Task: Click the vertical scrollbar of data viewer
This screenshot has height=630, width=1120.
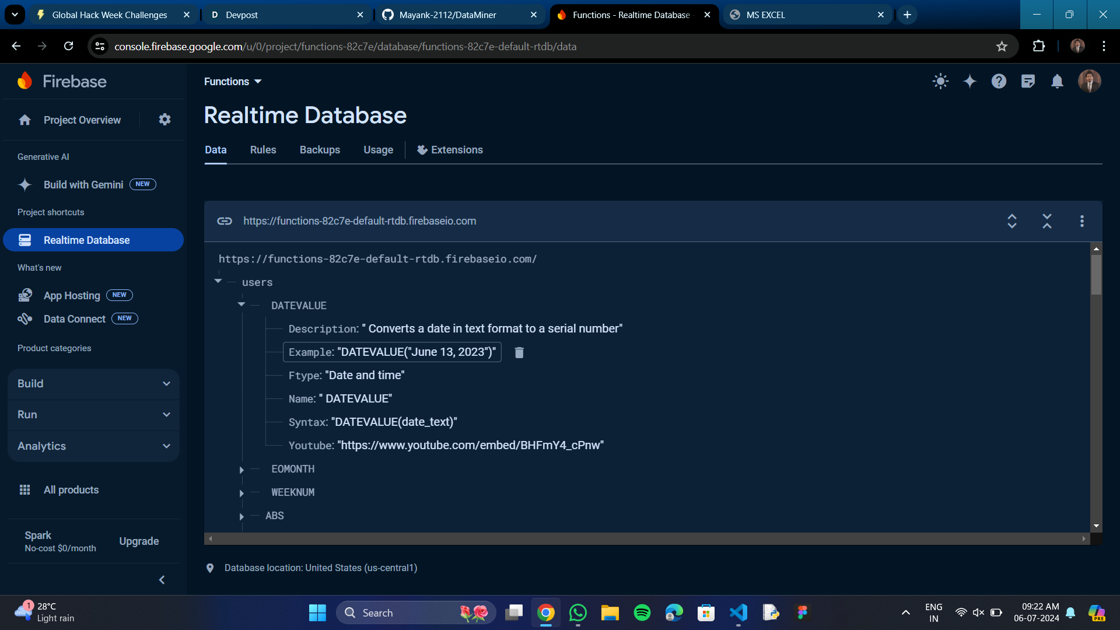Action: tap(1096, 274)
